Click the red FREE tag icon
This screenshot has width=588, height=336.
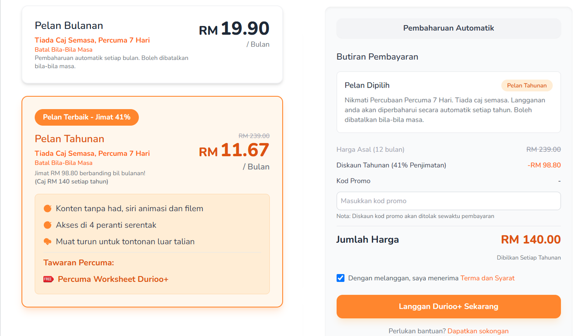[x=48, y=279]
